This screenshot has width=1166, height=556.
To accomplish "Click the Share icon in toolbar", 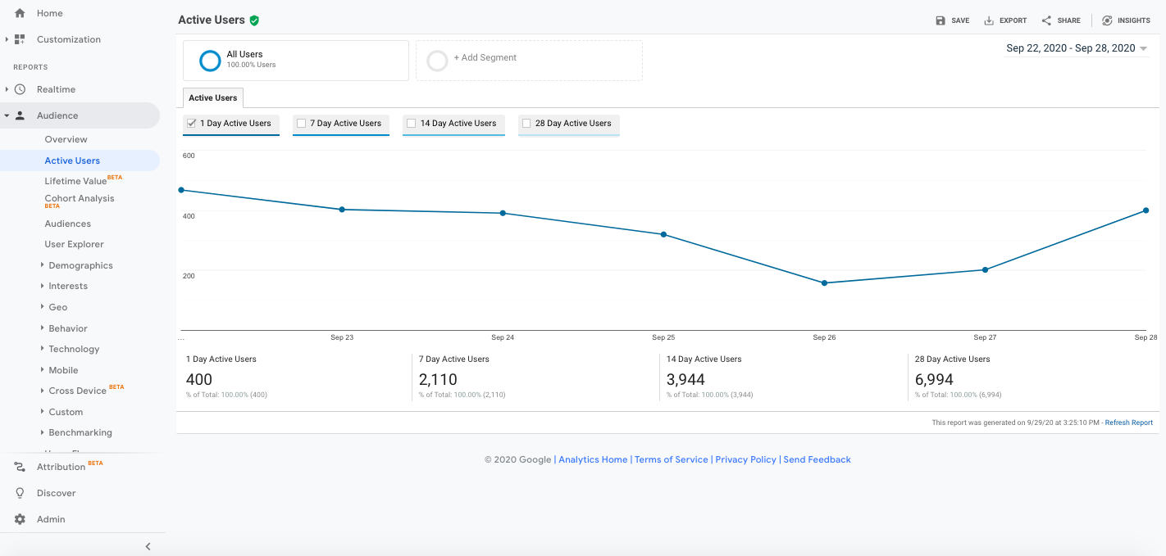I will 1046,20.
